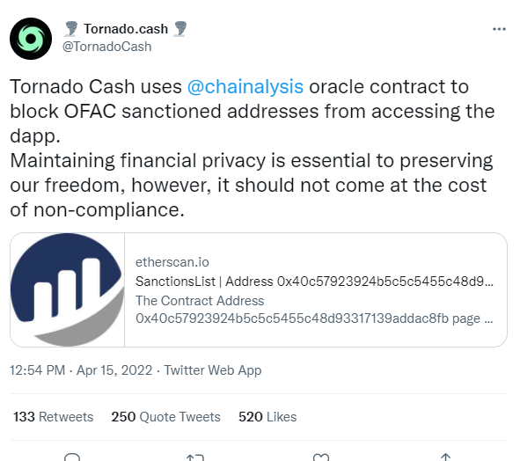View the 250 Quote Tweets list
This screenshot has height=461, width=520.
click(x=165, y=417)
